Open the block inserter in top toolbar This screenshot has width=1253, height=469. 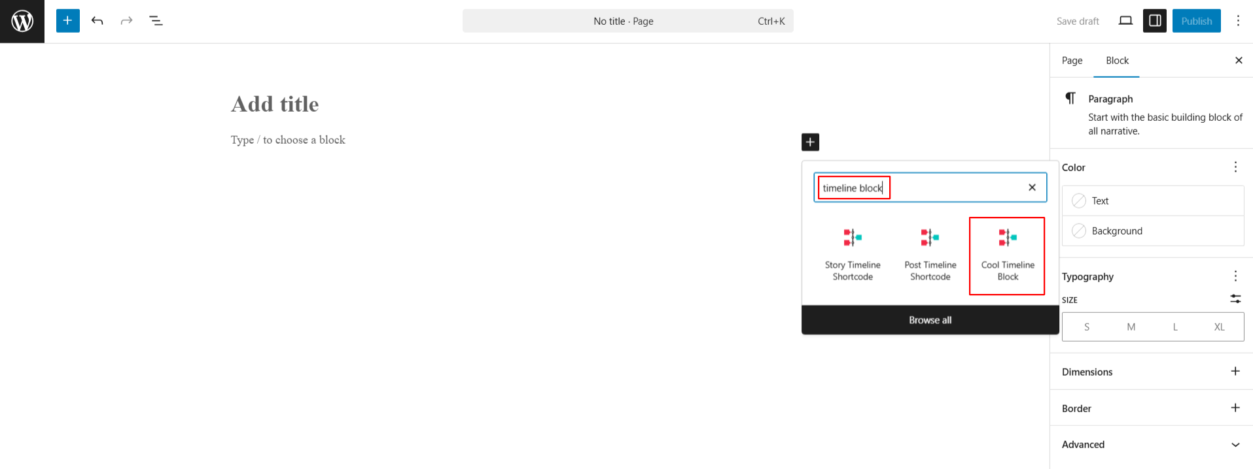click(67, 21)
